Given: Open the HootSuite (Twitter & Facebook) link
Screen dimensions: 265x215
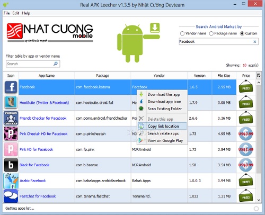Looking at the screenshot, I should click(x=45, y=103).
